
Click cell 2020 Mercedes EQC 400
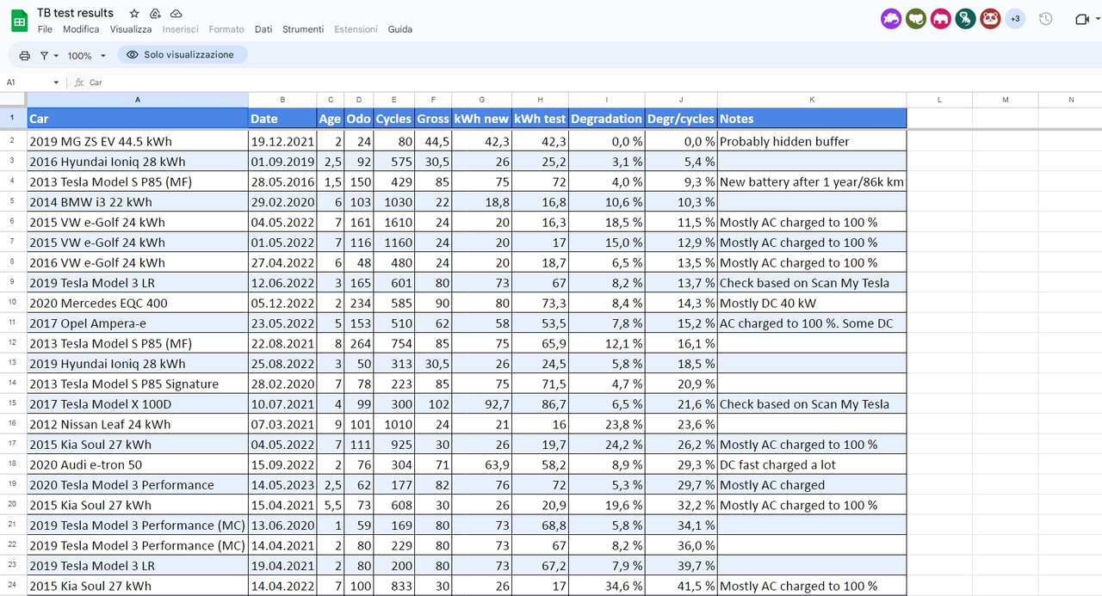point(138,303)
